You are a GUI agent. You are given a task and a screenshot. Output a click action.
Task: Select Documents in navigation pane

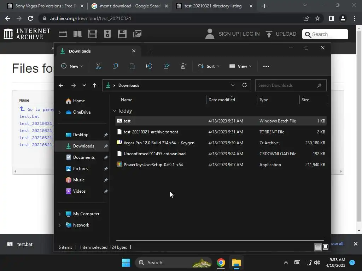(84, 157)
